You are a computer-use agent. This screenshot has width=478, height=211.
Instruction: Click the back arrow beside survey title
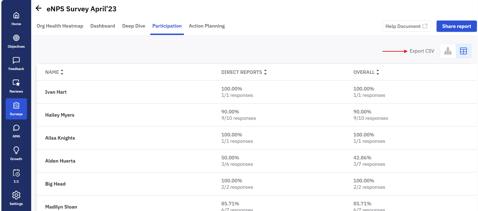pos(39,8)
